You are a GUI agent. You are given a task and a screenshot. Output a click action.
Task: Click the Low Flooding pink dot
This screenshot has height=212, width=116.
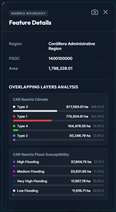coord(14,191)
